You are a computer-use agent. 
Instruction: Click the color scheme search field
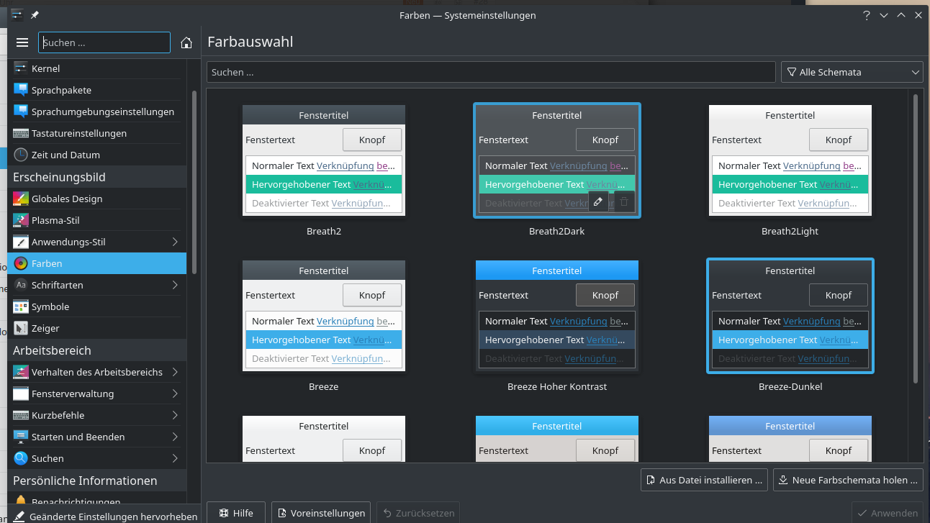click(x=491, y=72)
